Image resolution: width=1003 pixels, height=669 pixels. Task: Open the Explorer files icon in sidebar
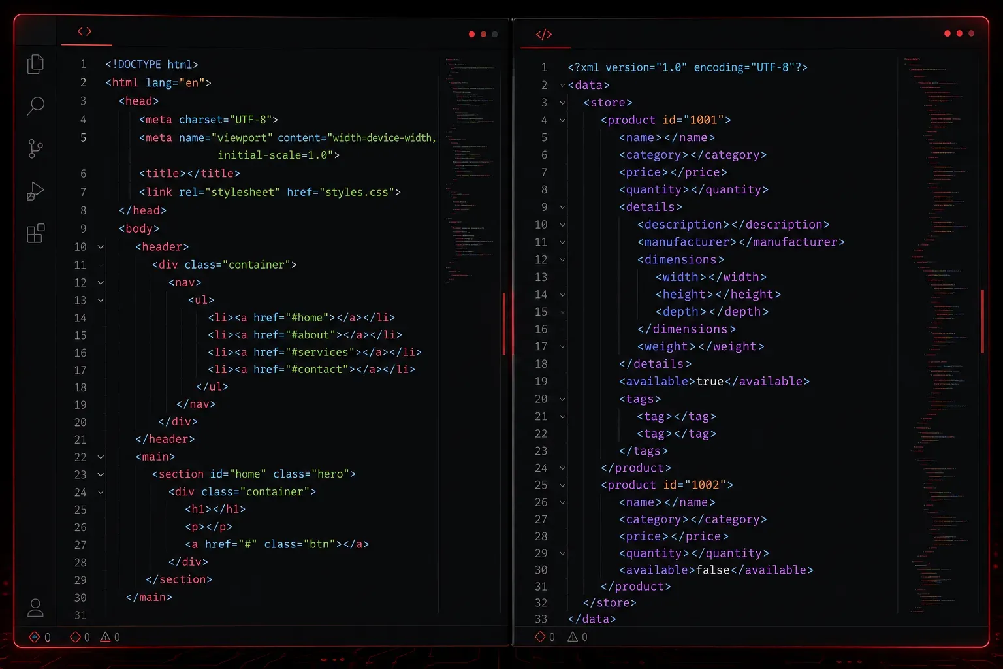tap(35, 63)
